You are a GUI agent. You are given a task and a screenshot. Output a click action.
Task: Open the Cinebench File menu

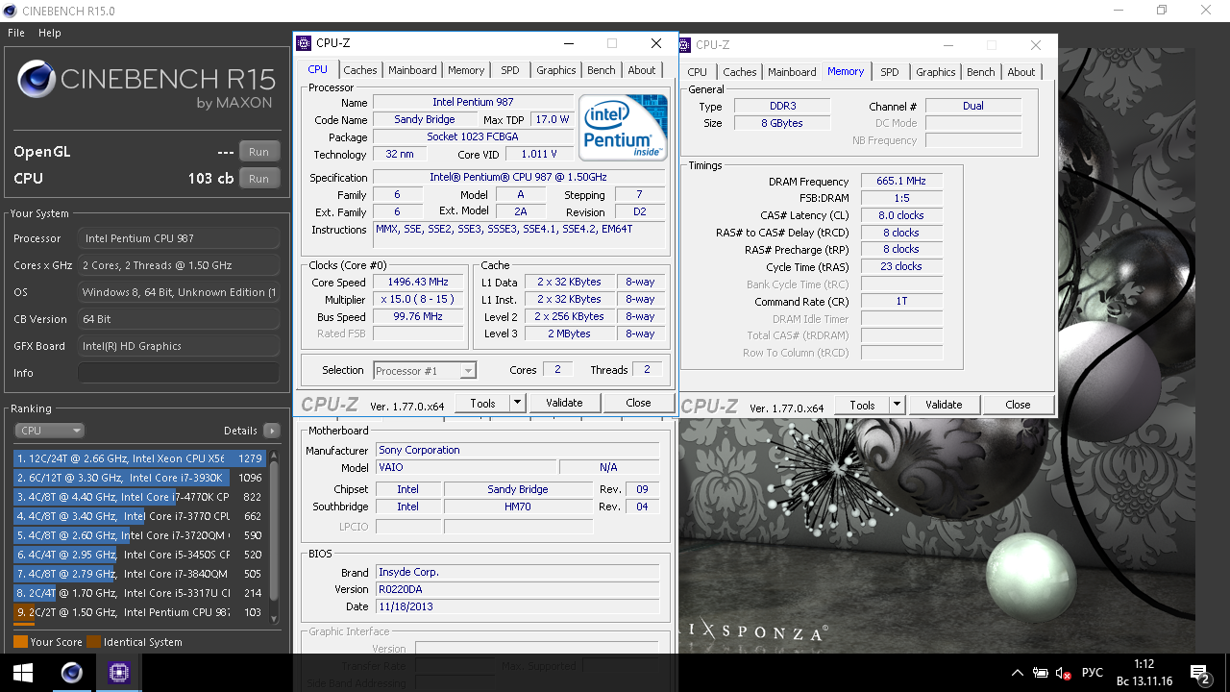point(16,33)
